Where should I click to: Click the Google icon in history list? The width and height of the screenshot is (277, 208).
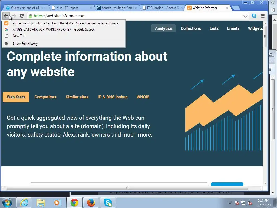(x=6, y=29)
